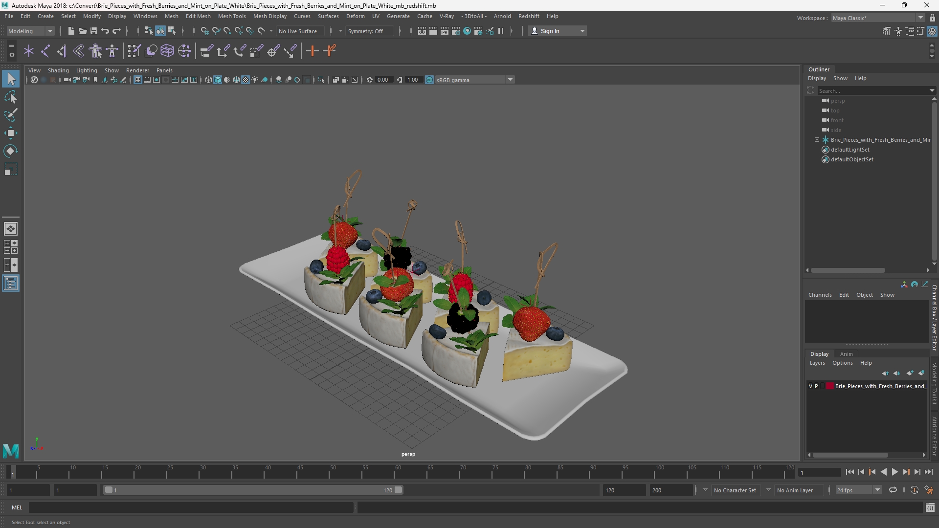Click the Sign In button
This screenshot has width=939, height=528.
tap(558, 31)
